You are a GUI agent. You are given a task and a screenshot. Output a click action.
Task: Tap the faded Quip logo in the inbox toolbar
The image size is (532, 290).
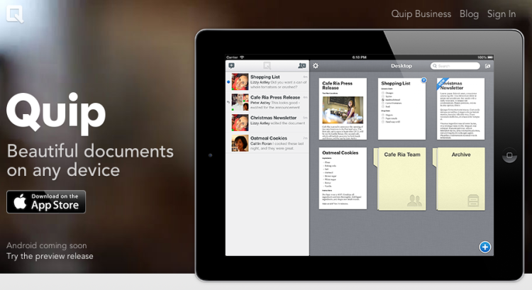click(x=267, y=66)
